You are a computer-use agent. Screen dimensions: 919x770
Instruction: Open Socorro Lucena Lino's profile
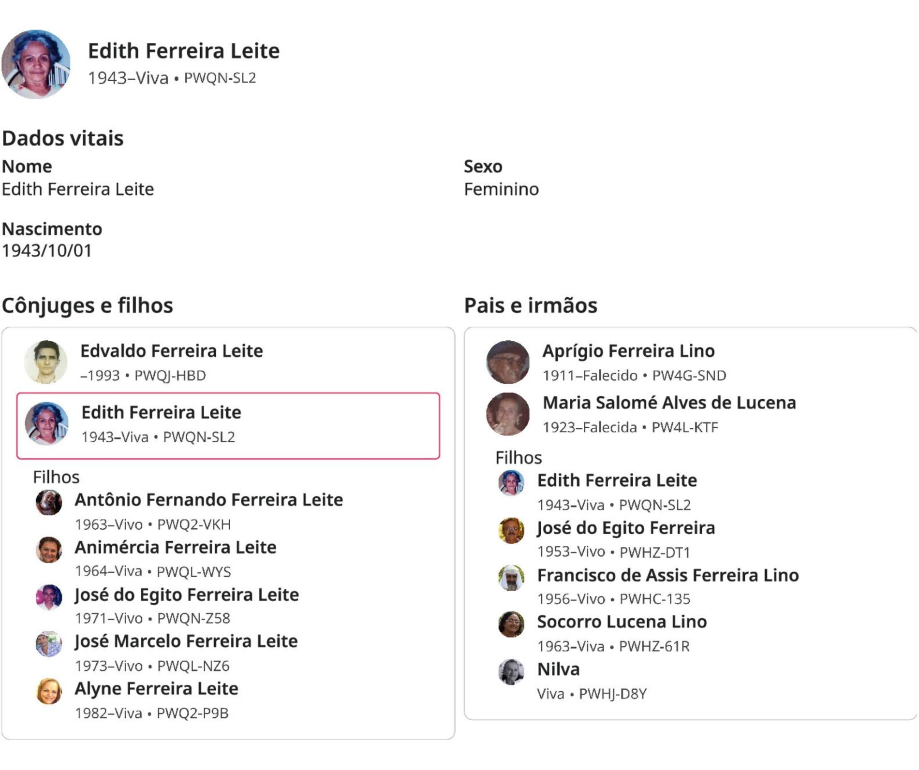click(622, 622)
